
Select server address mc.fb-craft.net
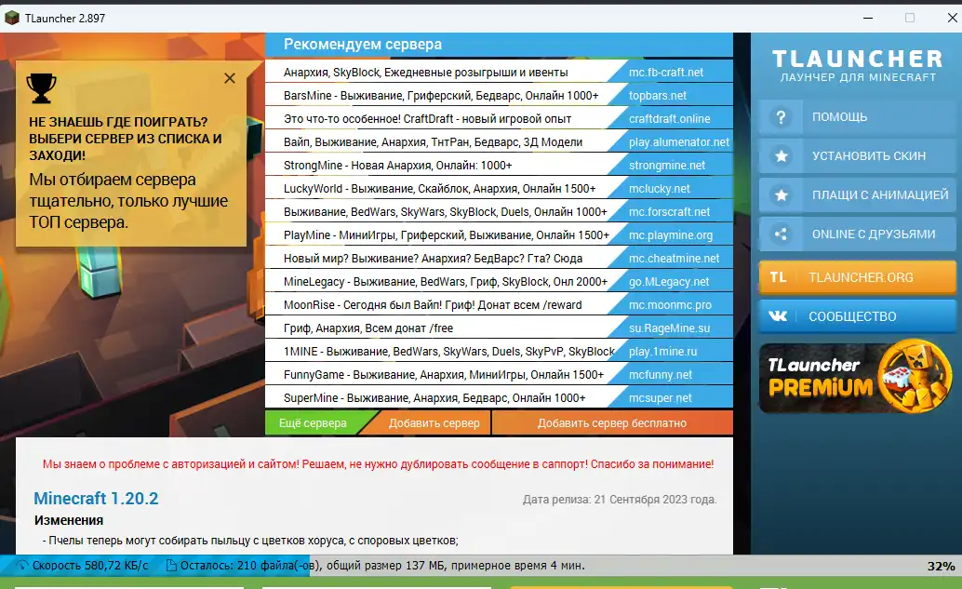tap(665, 73)
